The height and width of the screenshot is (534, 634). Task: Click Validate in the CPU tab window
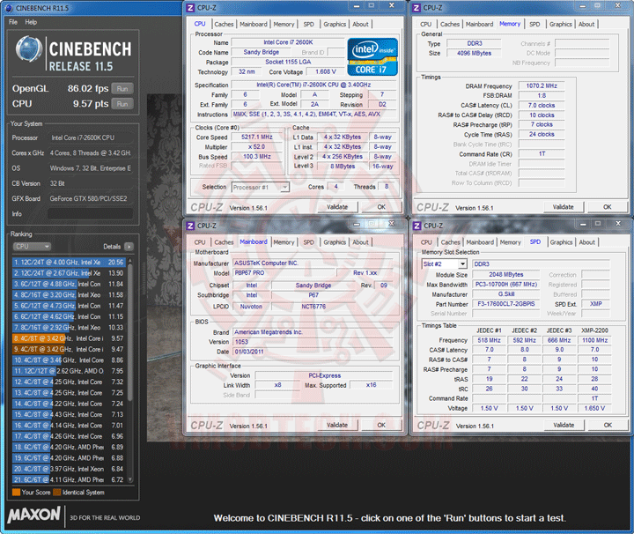[337, 207]
